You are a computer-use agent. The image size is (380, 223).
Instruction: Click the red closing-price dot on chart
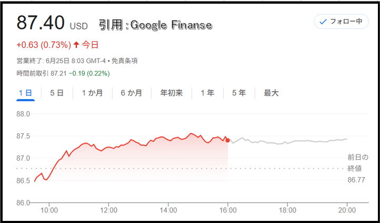pyautogui.click(x=227, y=140)
